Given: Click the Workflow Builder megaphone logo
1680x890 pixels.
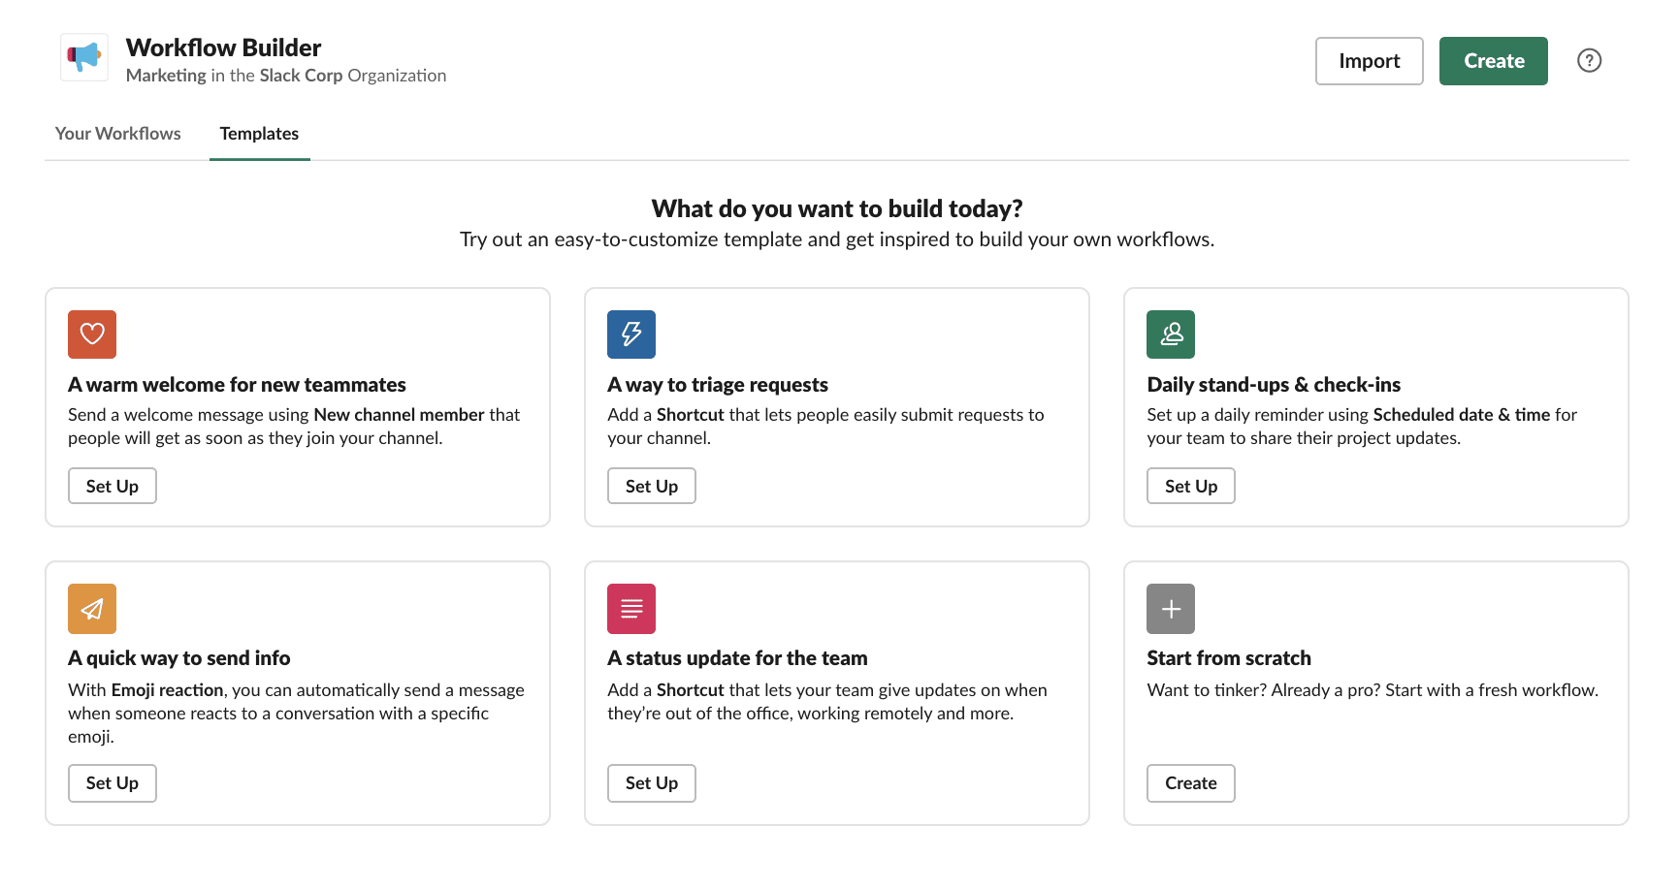Looking at the screenshot, I should 83,57.
